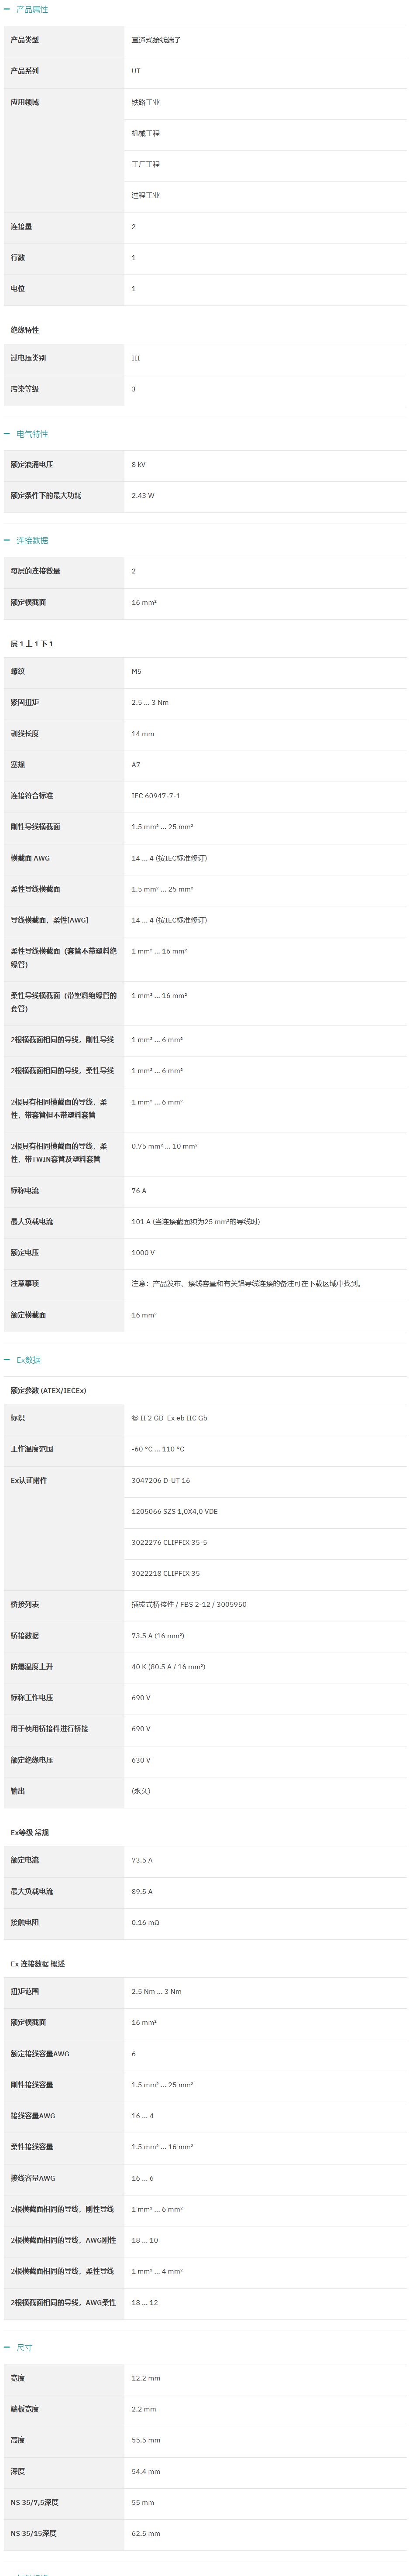Click the value 0.75 mm² ... 10 mm²

click(164, 1146)
